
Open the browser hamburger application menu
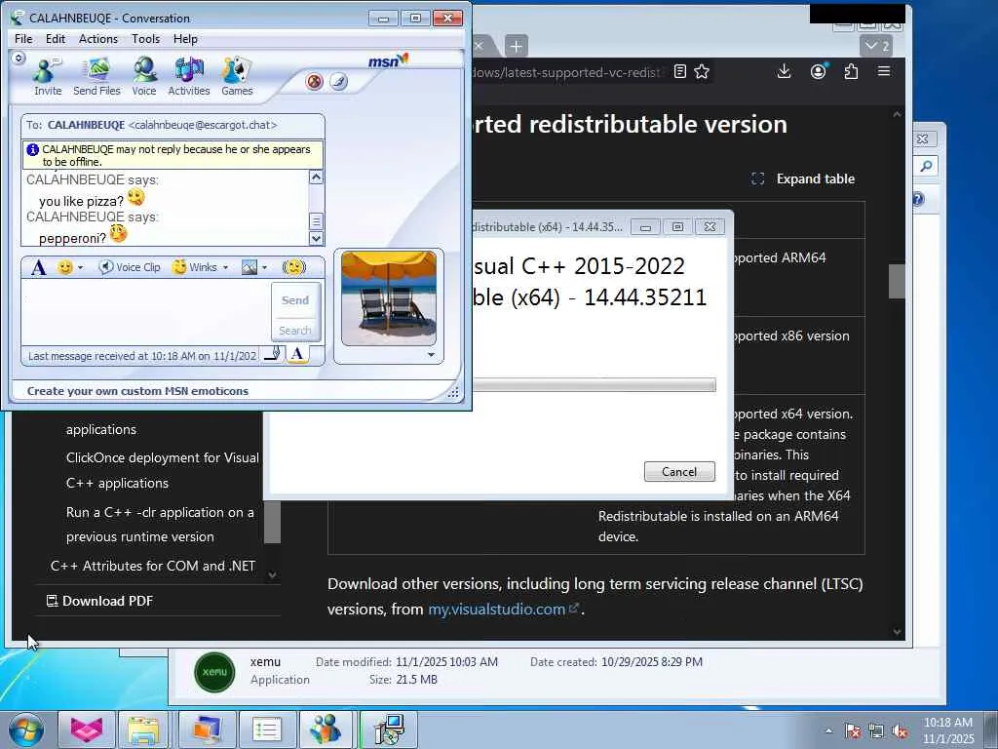click(x=884, y=71)
